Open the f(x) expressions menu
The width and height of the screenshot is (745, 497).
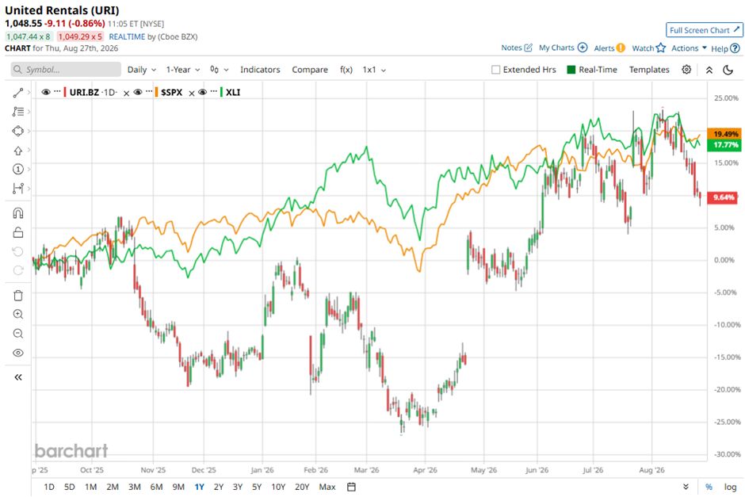(x=346, y=70)
